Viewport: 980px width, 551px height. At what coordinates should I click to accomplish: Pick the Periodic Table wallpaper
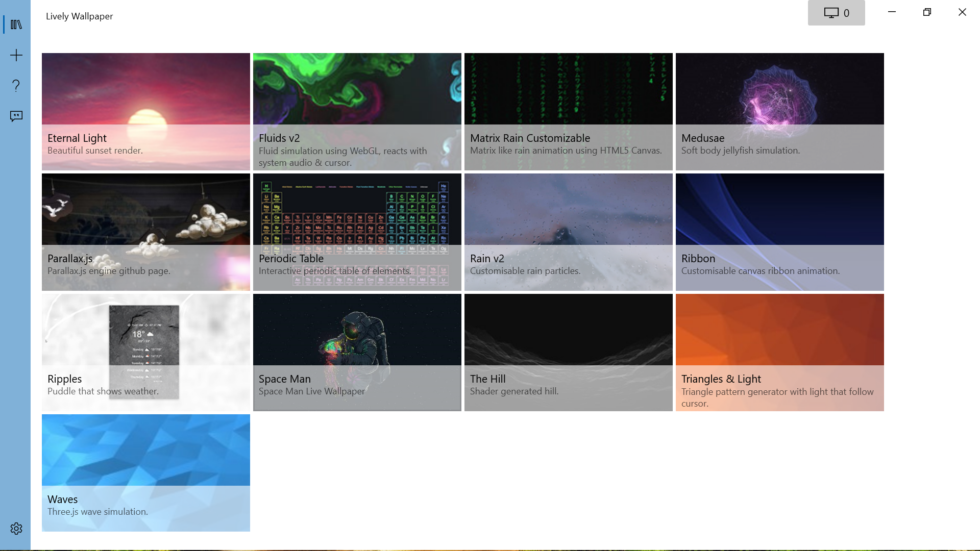click(x=357, y=232)
